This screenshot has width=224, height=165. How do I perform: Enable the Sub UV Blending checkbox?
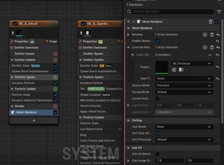pyautogui.click(x=157, y=154)
